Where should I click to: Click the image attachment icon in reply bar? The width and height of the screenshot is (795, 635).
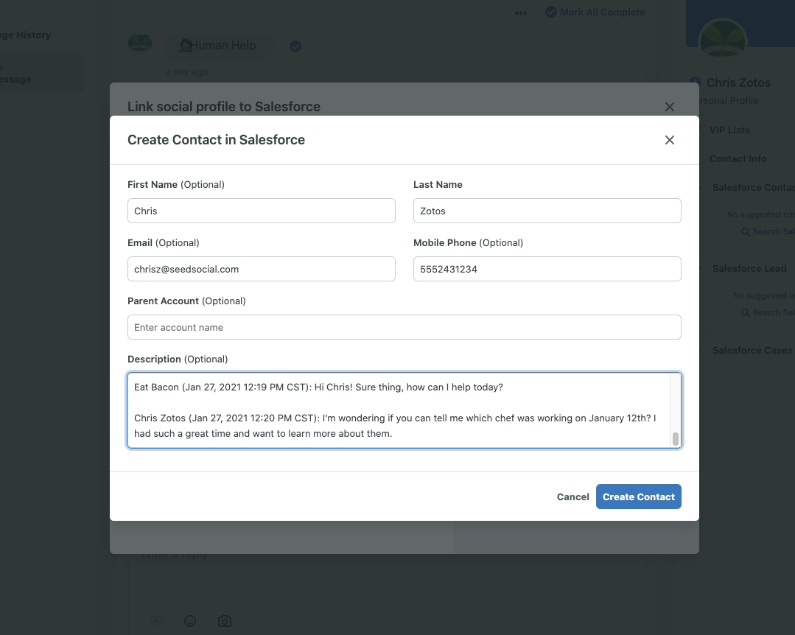pos(156,621)
